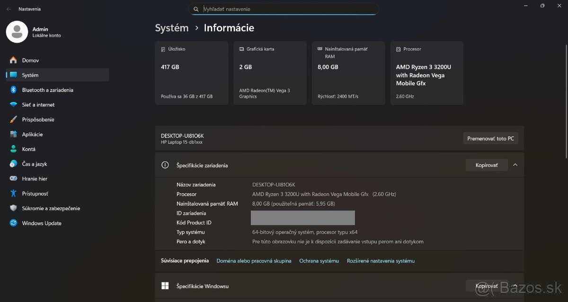Click the Grafická karta card icon
This screenshot has width=568, height=302.
pos(241,49)
